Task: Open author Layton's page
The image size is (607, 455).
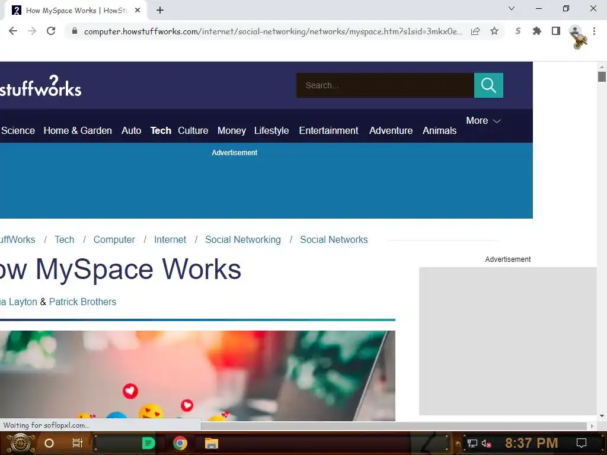Action: 18,302
